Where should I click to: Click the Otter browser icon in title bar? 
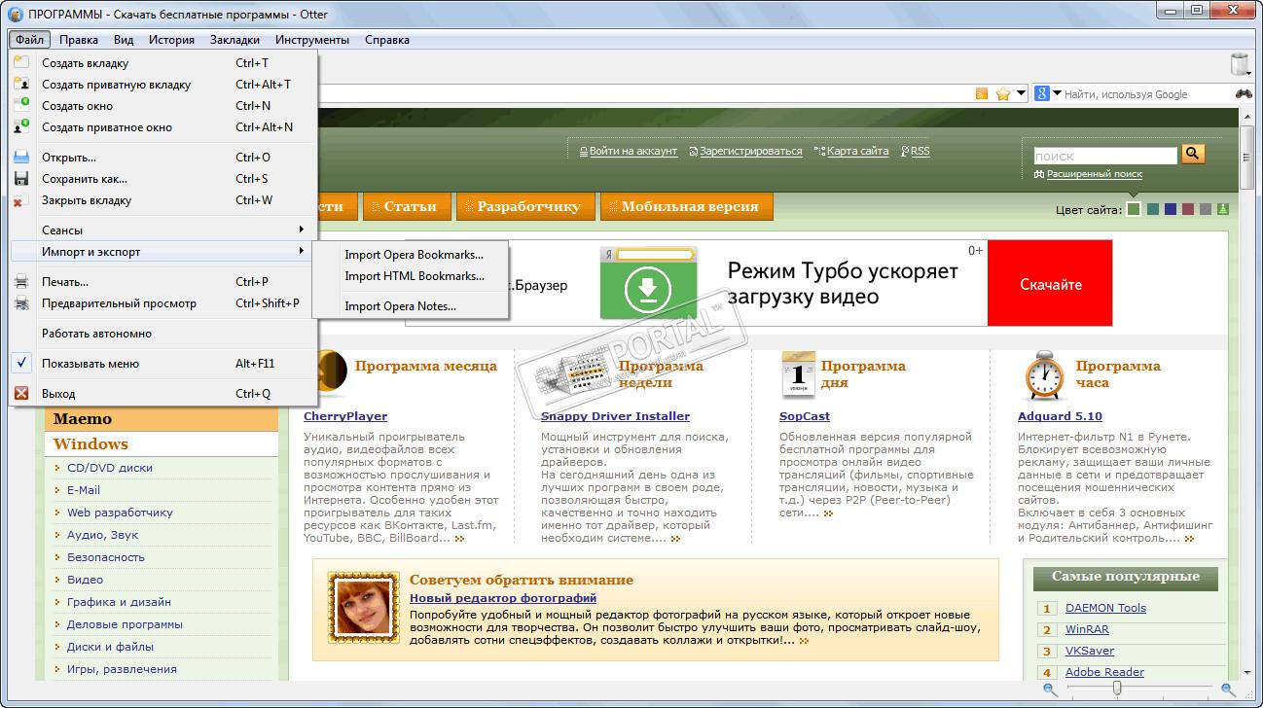click(16, 15)
